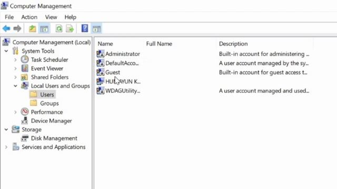
Task: Select the Groups folder label
Action: (49, 103)
